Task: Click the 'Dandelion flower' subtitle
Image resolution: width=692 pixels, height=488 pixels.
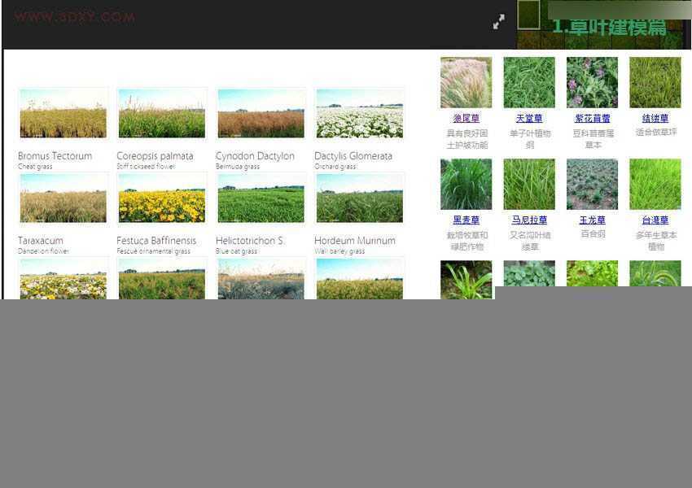Action: coord(43,251)
